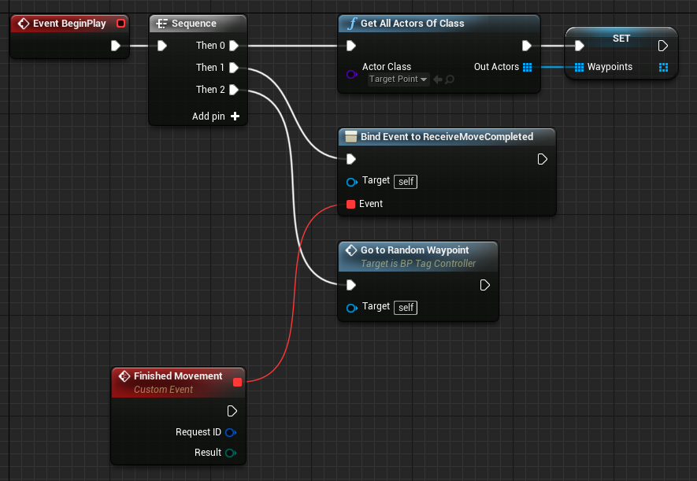Click the 'self' Target field on Go to Random Waypoint
Viewport: 697px width, 481px height.
point(406,307)
